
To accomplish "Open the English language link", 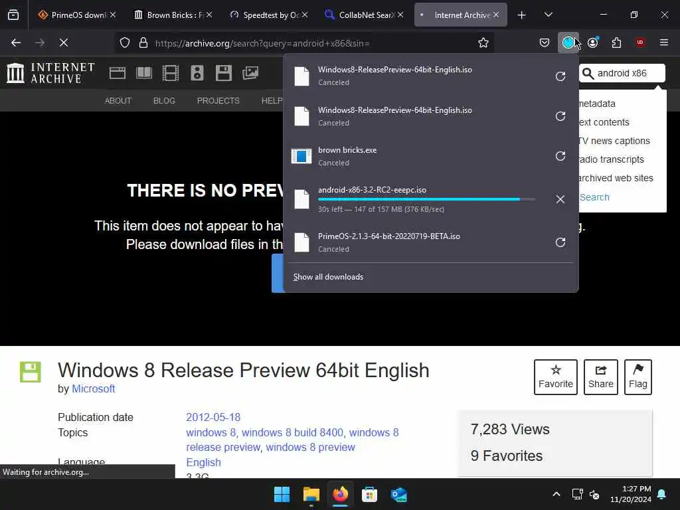I will pyautogui.click(x=203, y=462).
